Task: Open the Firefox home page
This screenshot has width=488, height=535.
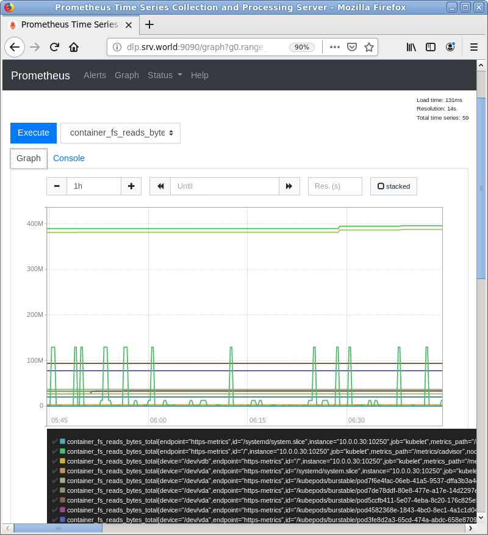Action: point(74,47)
